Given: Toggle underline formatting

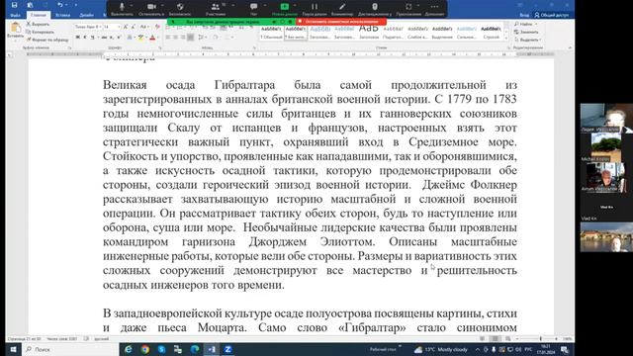Looking at the screenshot, I should pos(93,38).
